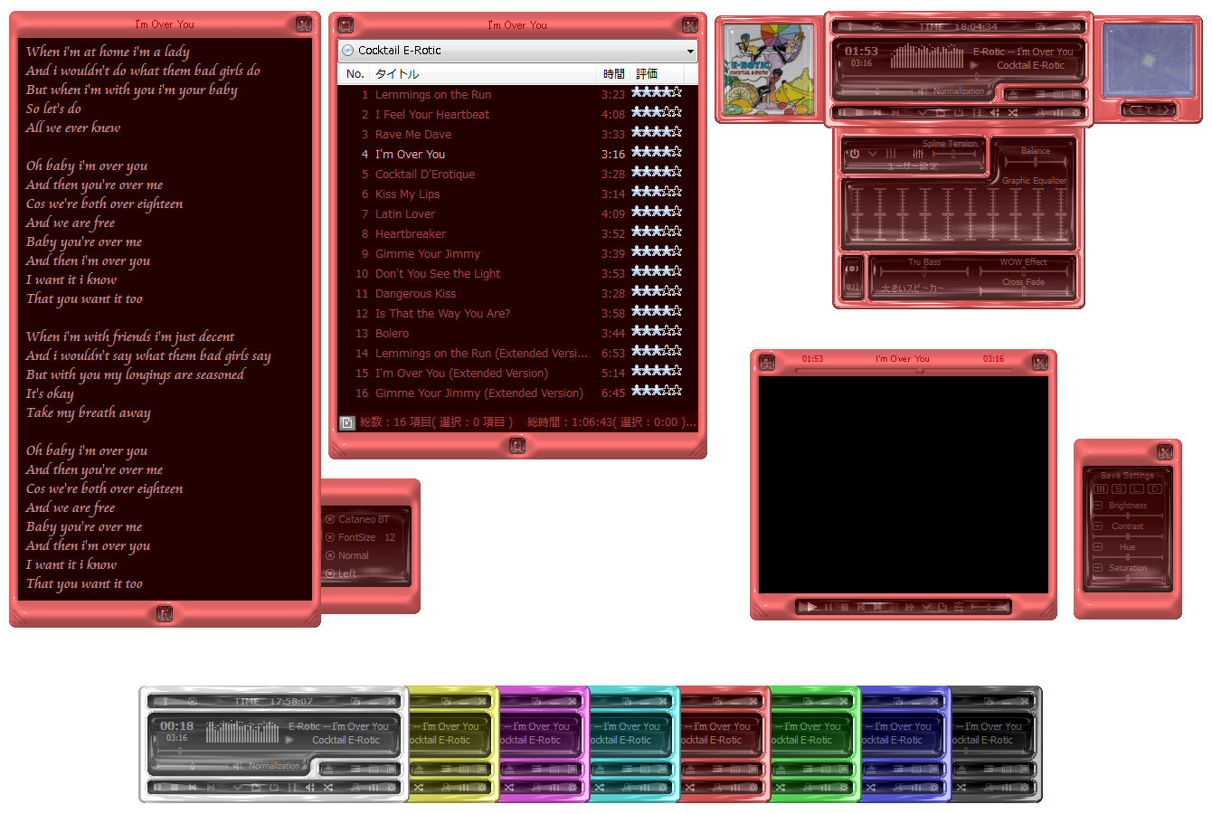The height and width of the screenshot is (814, 1212).
Task: Open the V dropdown in video player controls
Action: [926, 607]
